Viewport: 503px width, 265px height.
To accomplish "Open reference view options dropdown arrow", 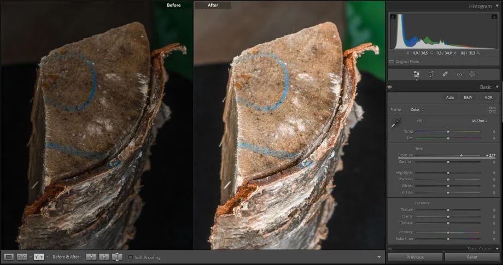I will [30, 257].
